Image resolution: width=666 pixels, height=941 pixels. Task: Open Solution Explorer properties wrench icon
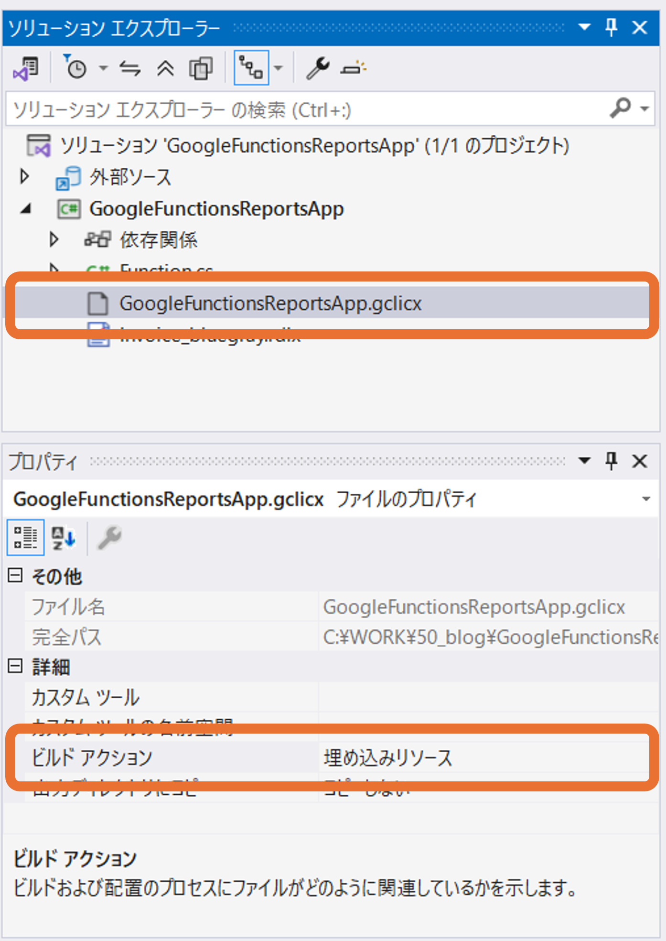coord(317,68)
